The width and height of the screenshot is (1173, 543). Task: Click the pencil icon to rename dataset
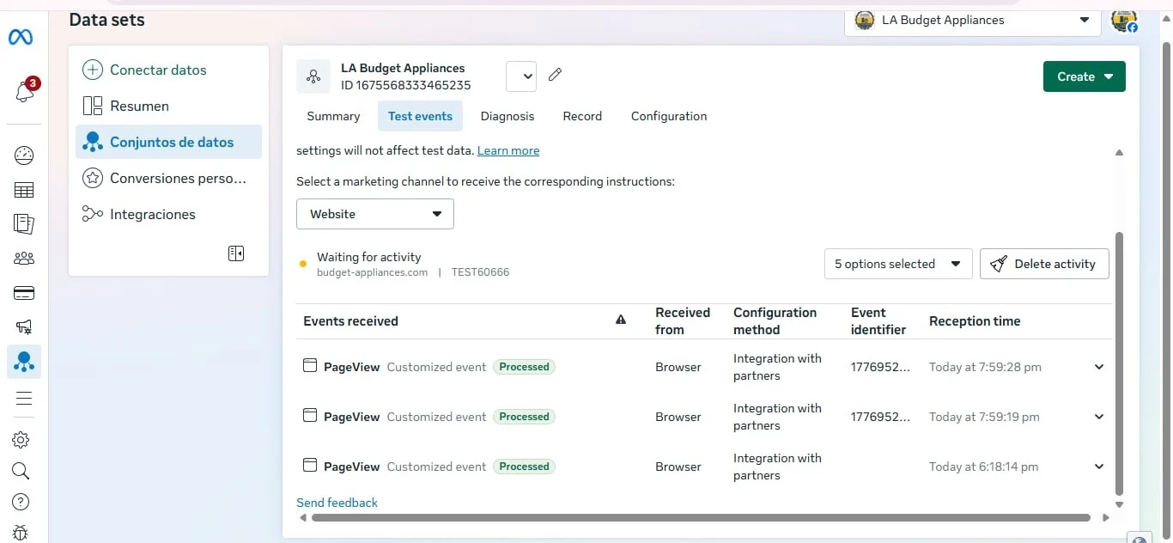tap(555, 75)
